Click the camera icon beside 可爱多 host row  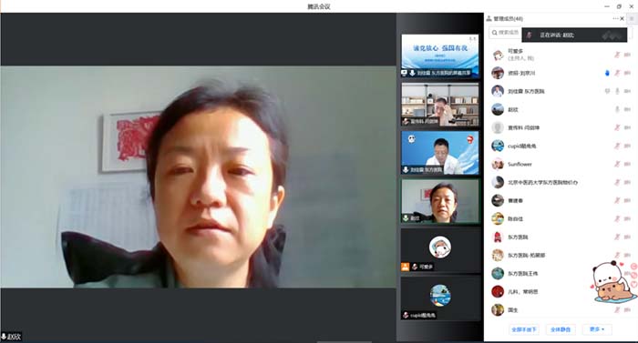[x=627, y=55]
